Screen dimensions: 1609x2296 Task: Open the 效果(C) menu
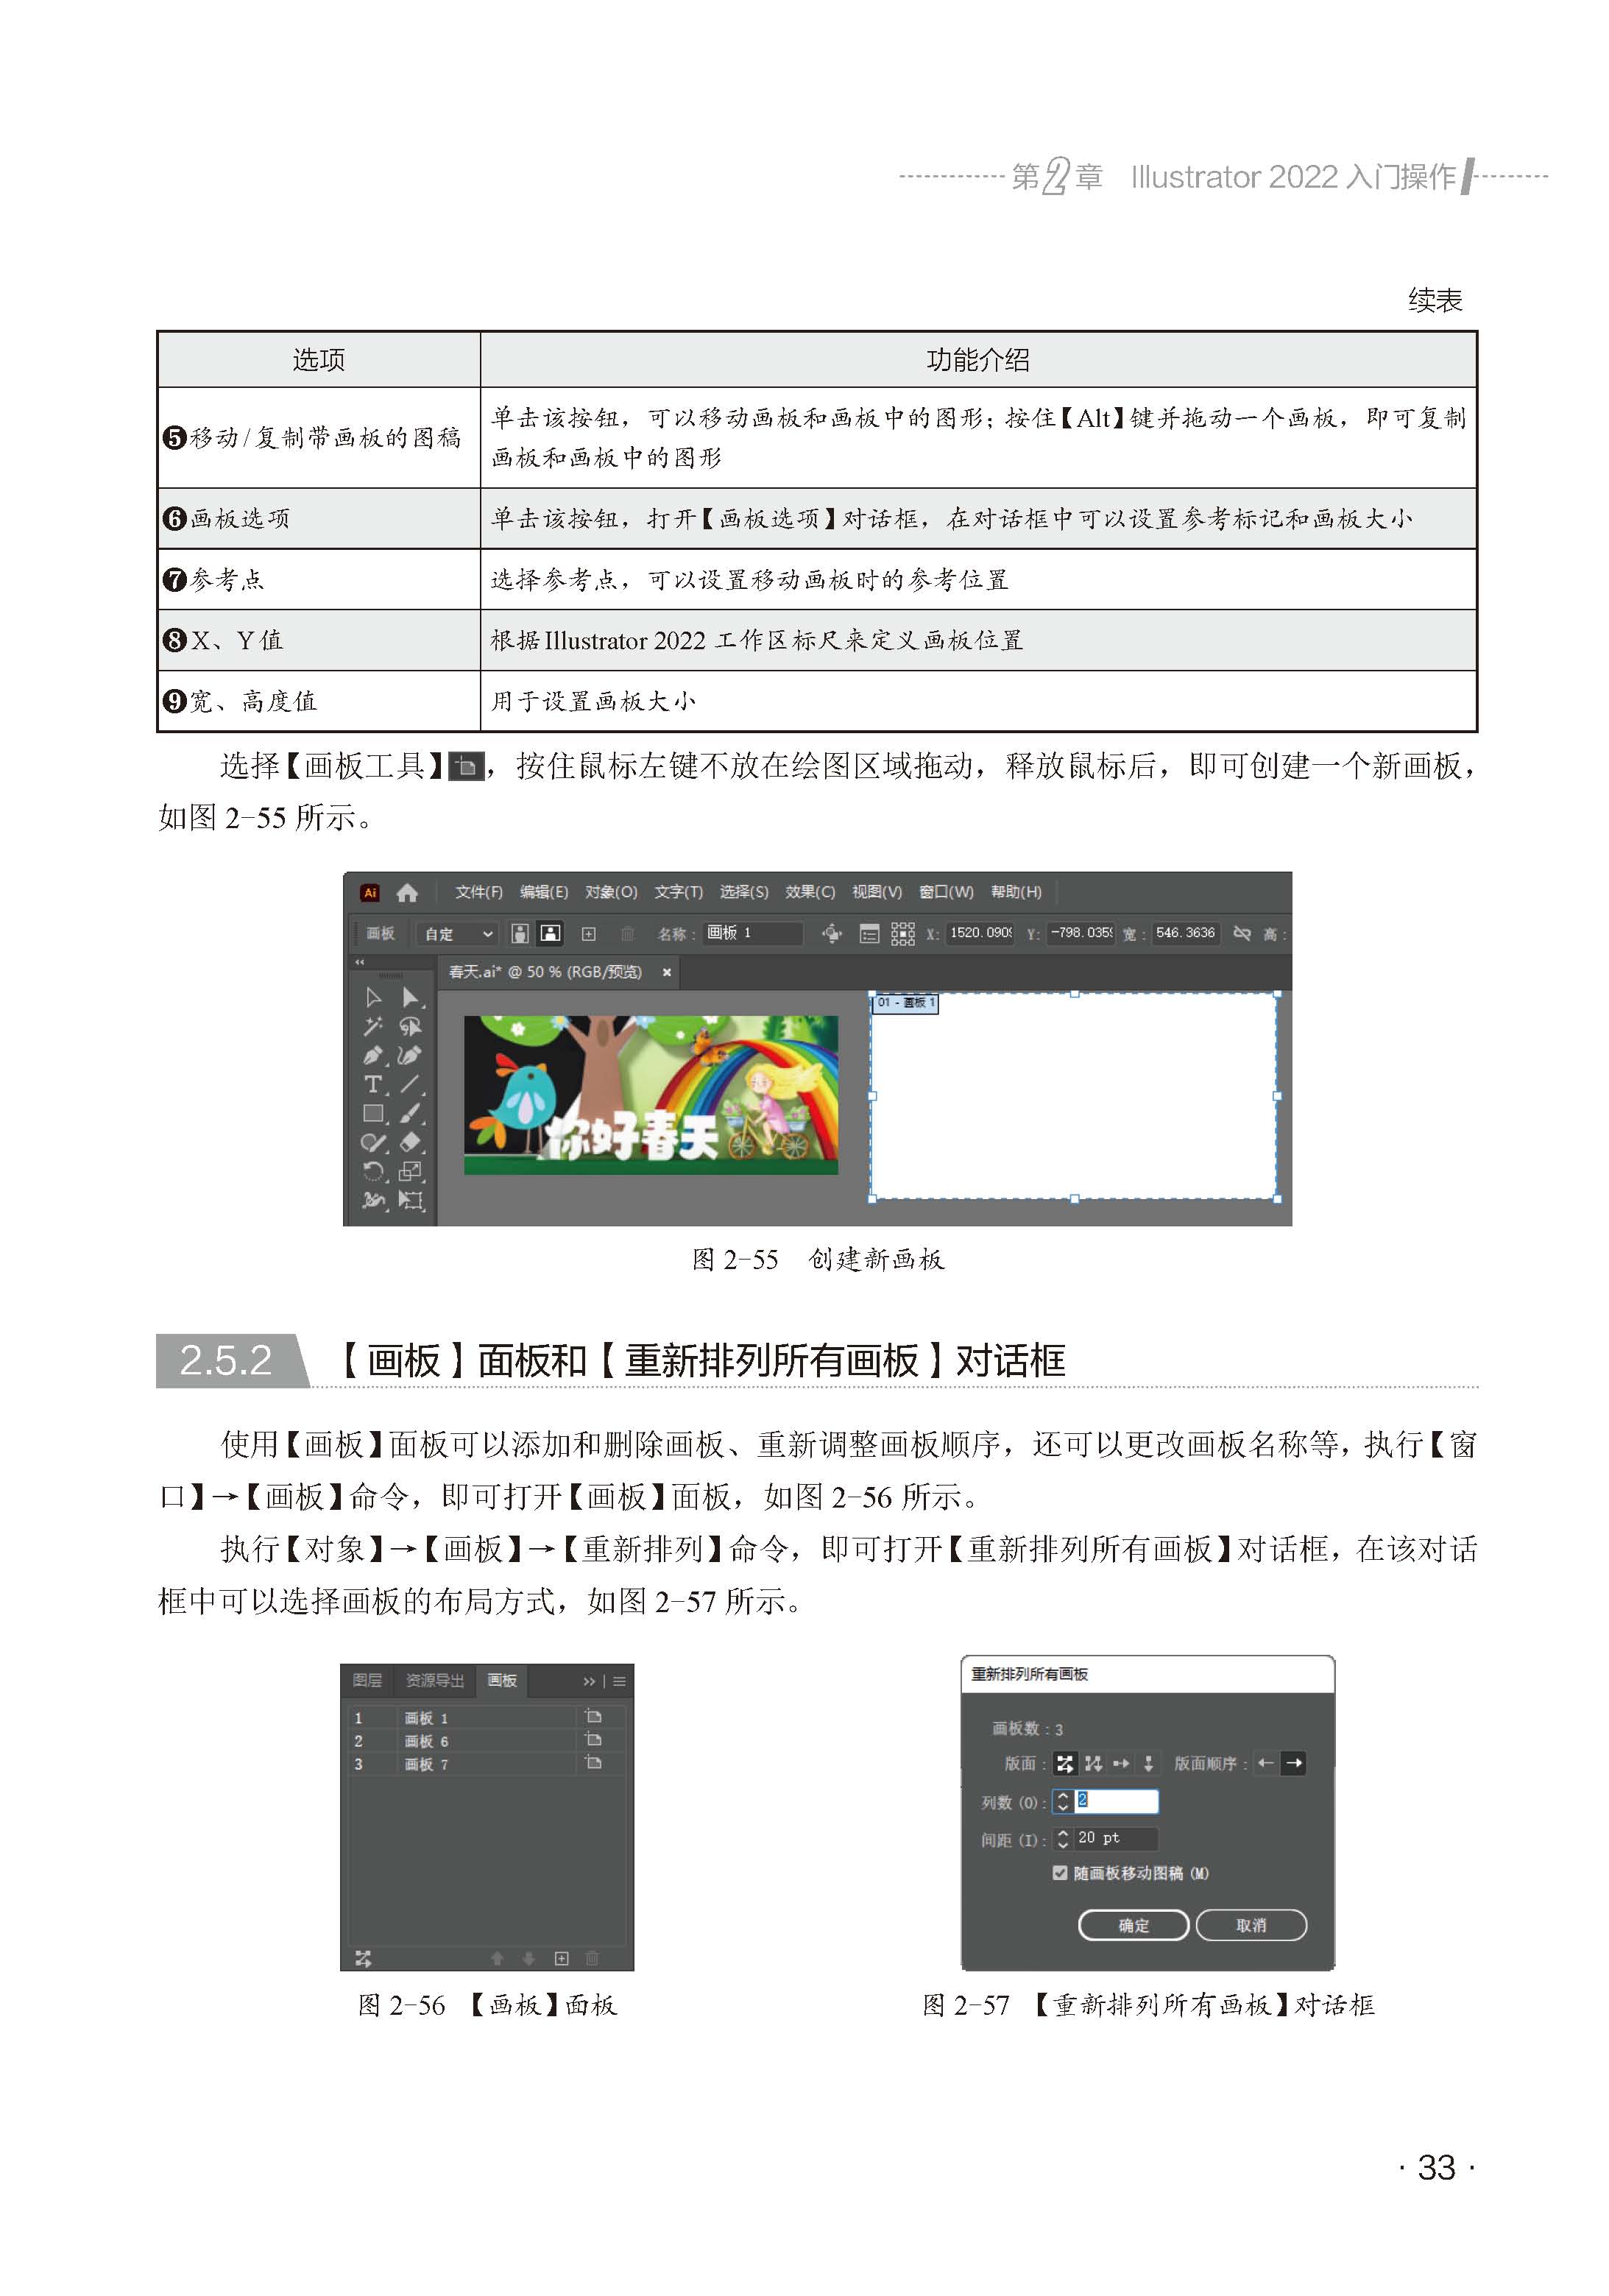(810, 892)
